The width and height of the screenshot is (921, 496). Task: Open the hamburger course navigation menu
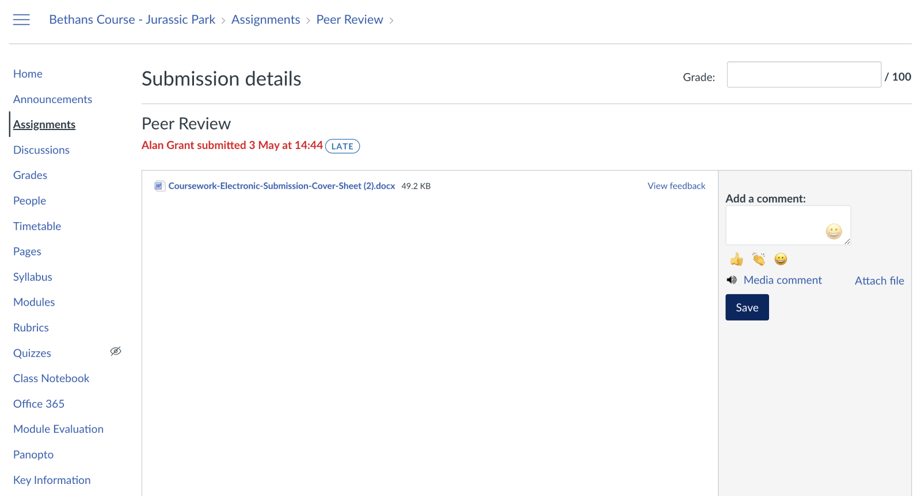point(21,20)
